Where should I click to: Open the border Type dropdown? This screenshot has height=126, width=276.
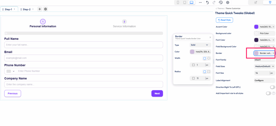[x=200, y=45]
